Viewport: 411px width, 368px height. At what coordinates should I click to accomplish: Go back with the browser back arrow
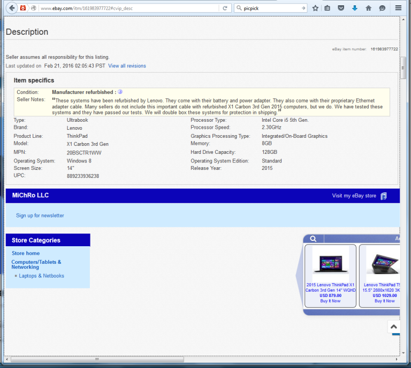click(12, 8)
